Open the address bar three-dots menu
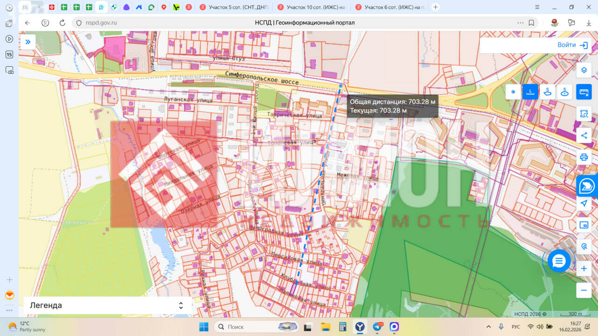This screenshot has width=598, height=336. [520, 23]
